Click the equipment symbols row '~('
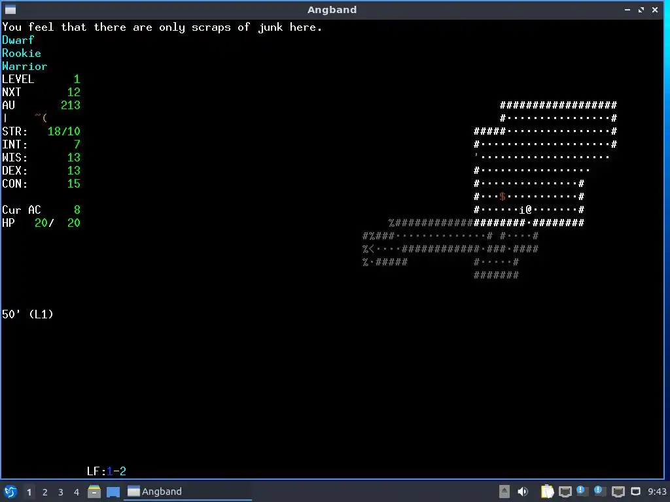The height and width of the screenshot is (502, 670). (x=41, y=118)
